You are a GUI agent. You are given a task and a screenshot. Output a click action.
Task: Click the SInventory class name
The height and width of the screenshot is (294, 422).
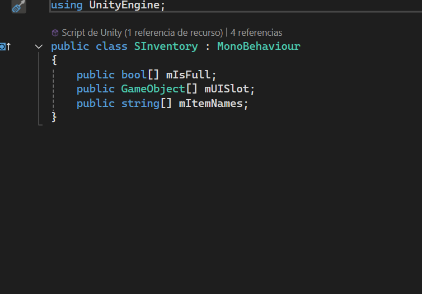pyautogui.click(x=166, y=46)
